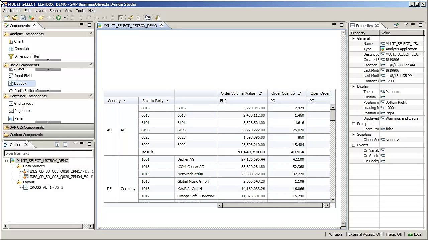Pin the Analytic Components drawer
The width and height of the screenshot is (428, 240).
91,34
